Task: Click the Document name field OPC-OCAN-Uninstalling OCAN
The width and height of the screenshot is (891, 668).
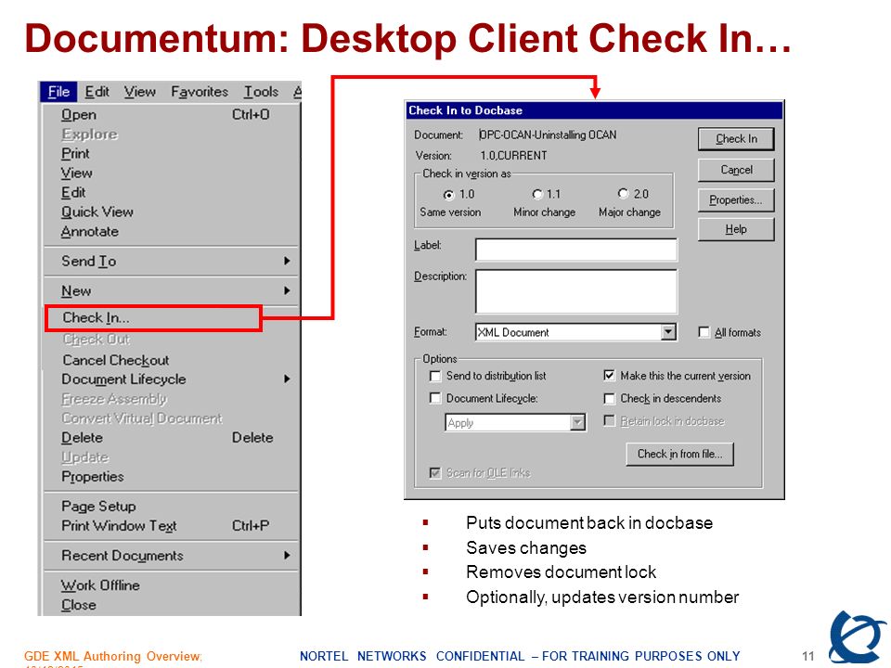Action: [548, 135]
